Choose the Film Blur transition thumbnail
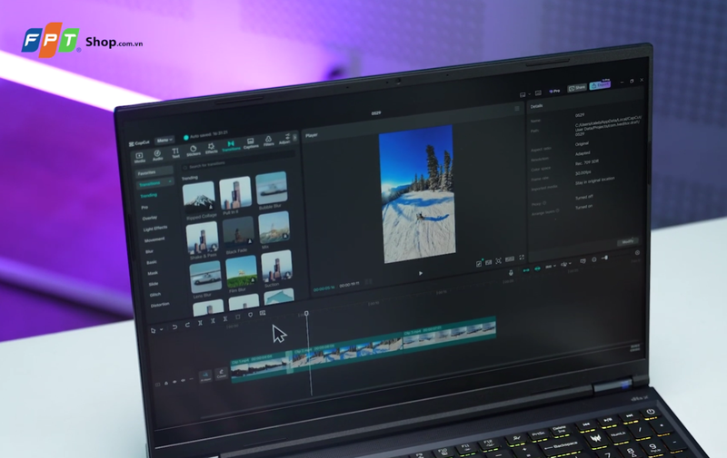The width and height of the screenshot is (727, 458). [241, 272]
